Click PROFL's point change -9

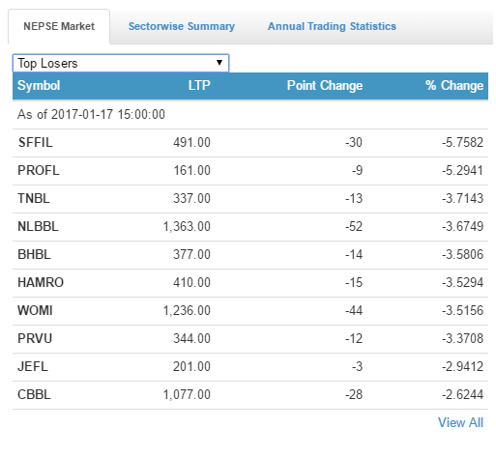coord(357,170)
